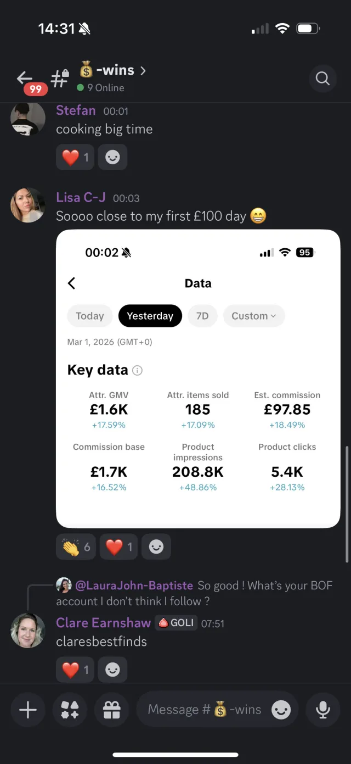The height and width of the screenshot is (764, 351).
Task: Expand the wins channel details chevron
Action: coord(143,71)
